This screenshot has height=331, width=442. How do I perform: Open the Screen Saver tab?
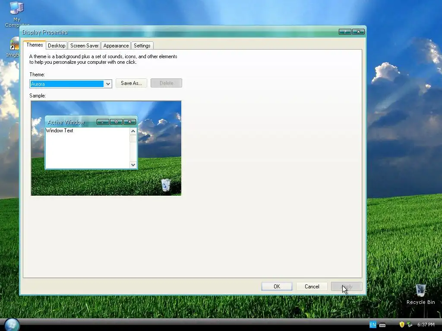pos(84,46)
